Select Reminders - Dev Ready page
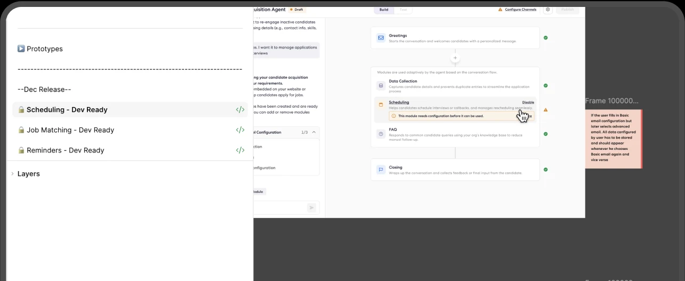 coord(130,150)
